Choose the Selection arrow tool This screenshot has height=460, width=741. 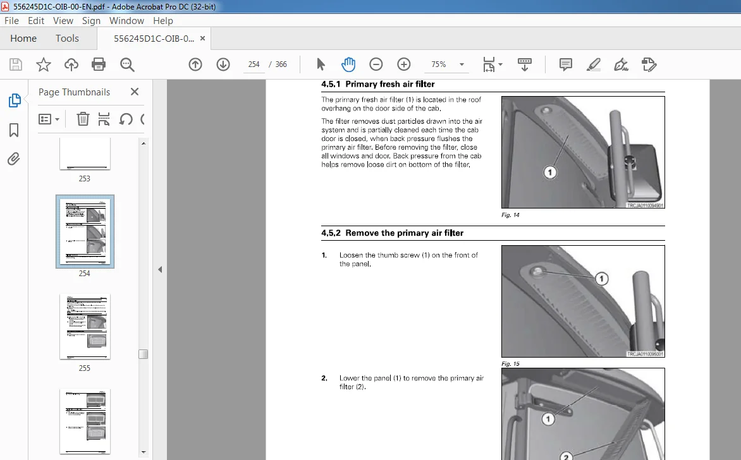click(x=321, y=64)
